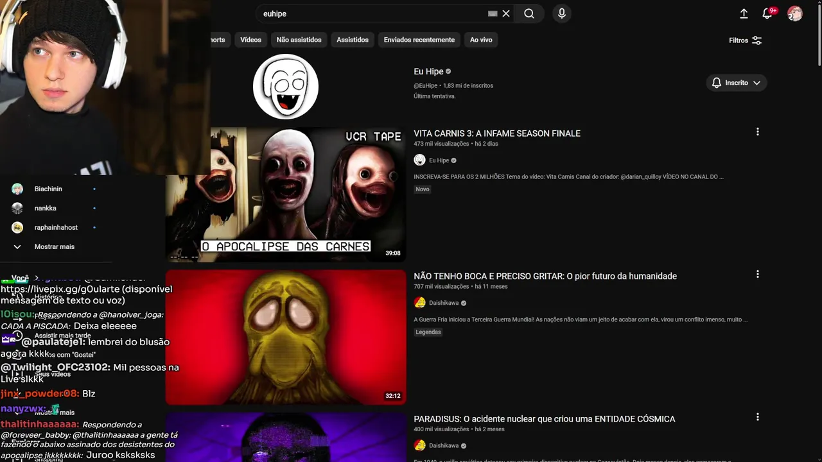Open the Inscrito subscription dropdown
The image size is (822, 462).
pyautogui.click(x=737, y=83)
